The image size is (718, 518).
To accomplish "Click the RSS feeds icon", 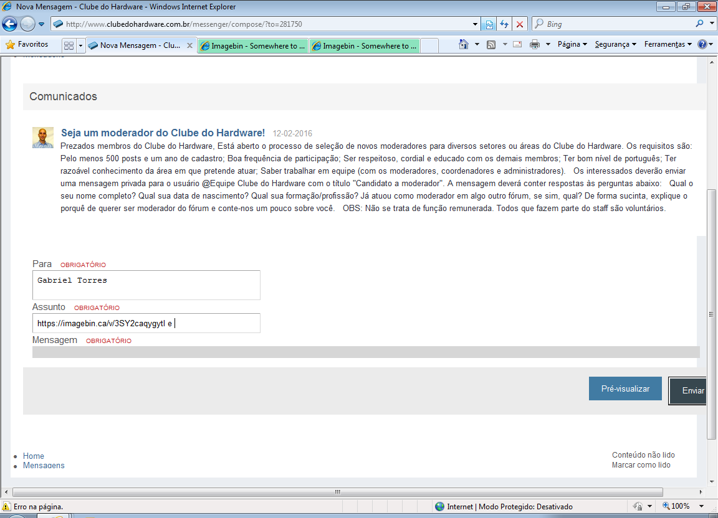I will pyautogui.click(x=491, y=44).
